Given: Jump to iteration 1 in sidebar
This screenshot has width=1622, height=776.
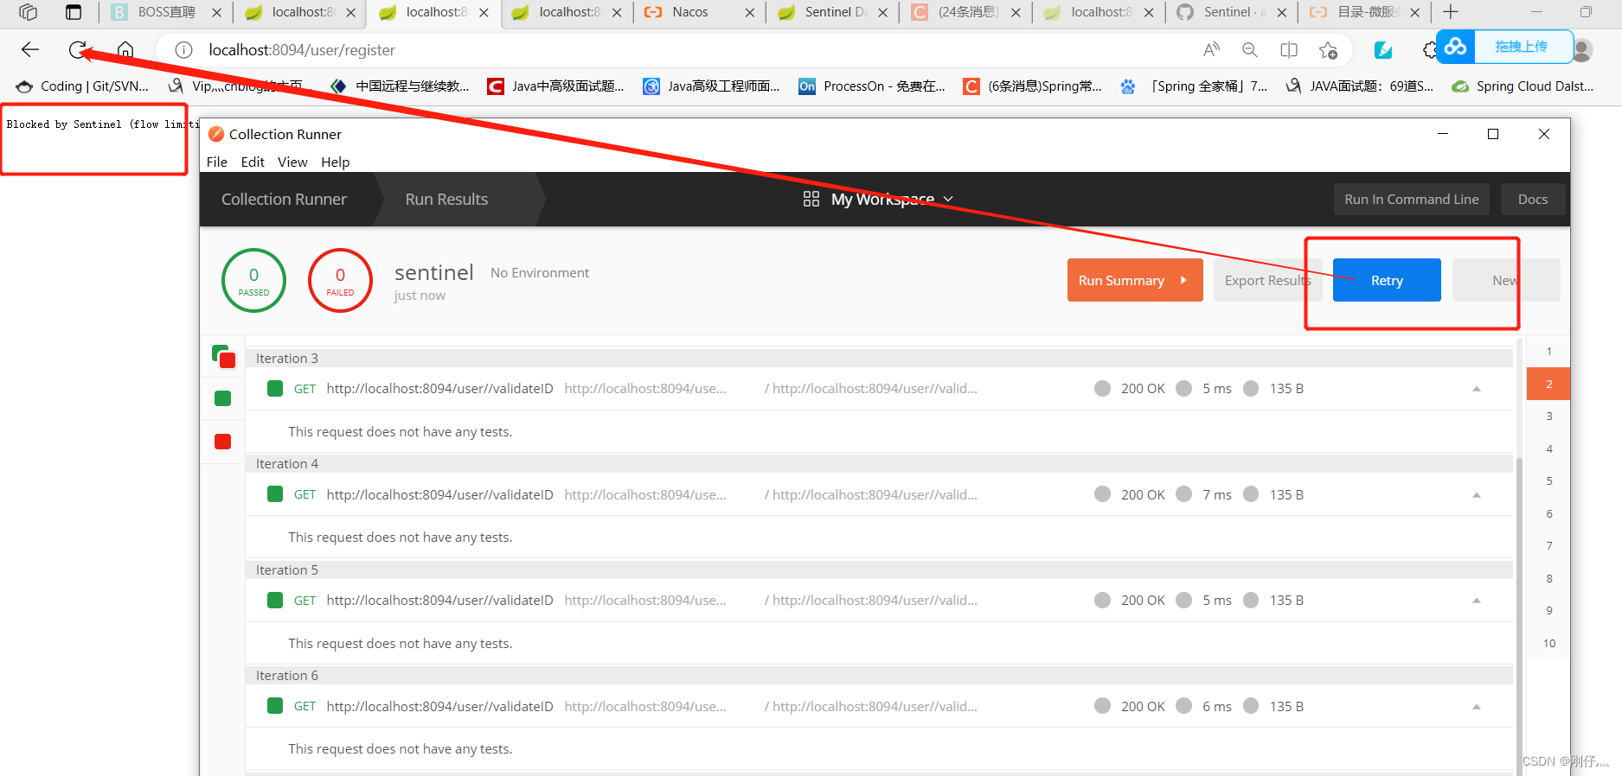Looking at the screenshot, I should click(x=1548, y=352).
